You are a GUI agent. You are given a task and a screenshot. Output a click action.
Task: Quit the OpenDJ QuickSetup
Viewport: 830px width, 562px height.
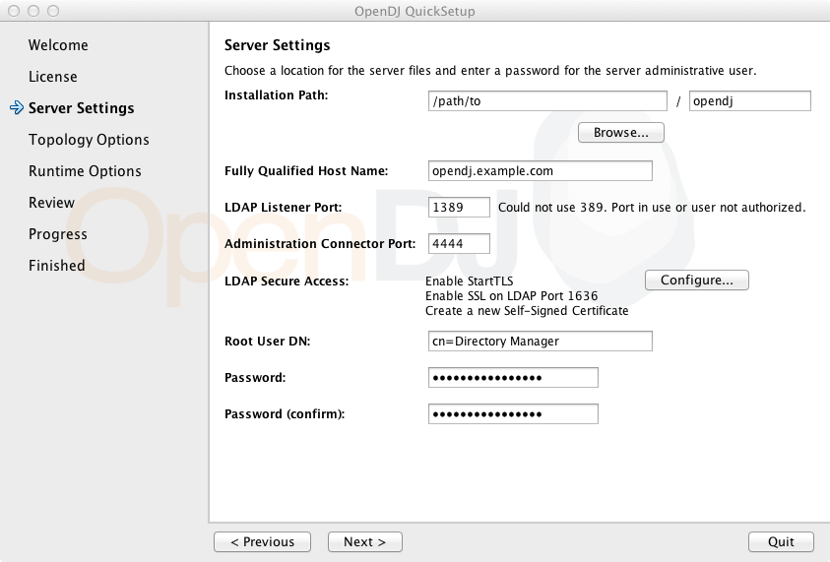(781, 542)
